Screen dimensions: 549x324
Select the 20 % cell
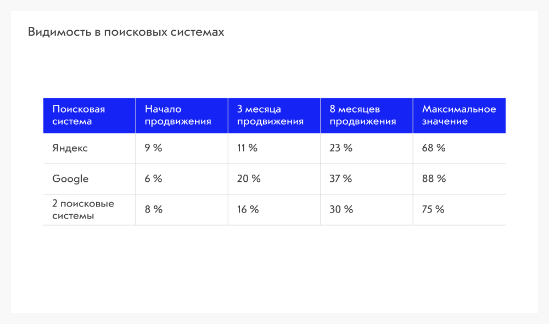click(249, 178)
